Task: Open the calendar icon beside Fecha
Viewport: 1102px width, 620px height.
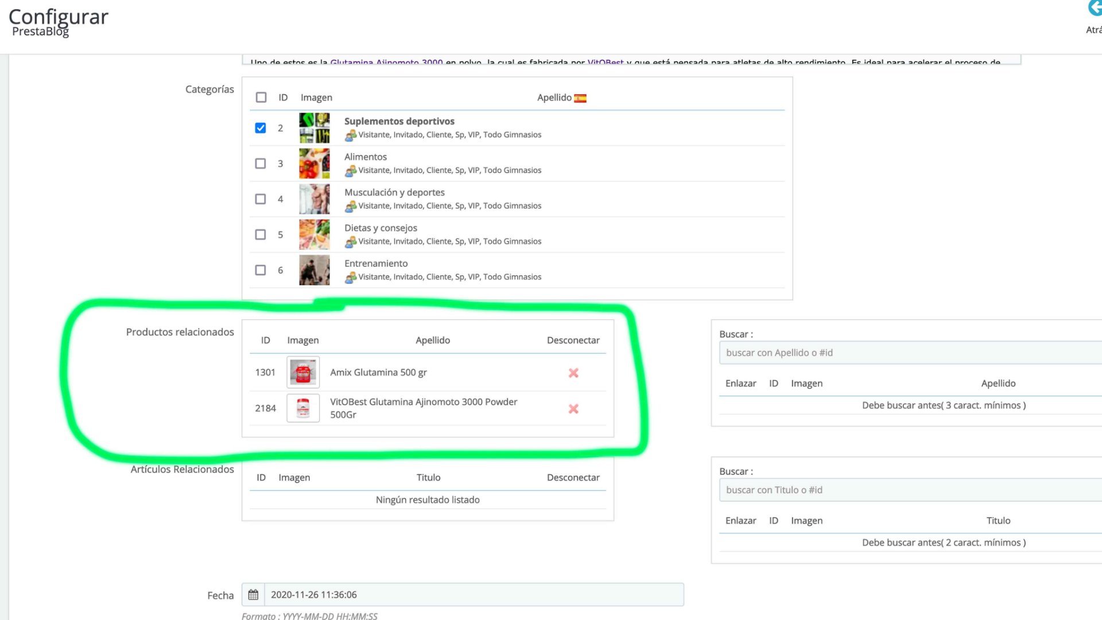Action: (253, 595)
